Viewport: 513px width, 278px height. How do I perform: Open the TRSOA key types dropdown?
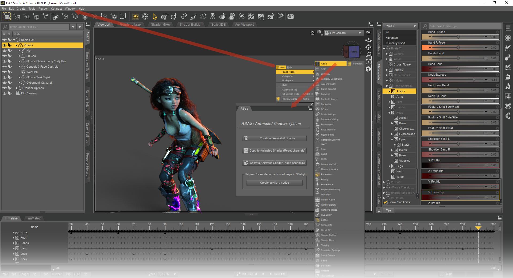click(167, 274)
